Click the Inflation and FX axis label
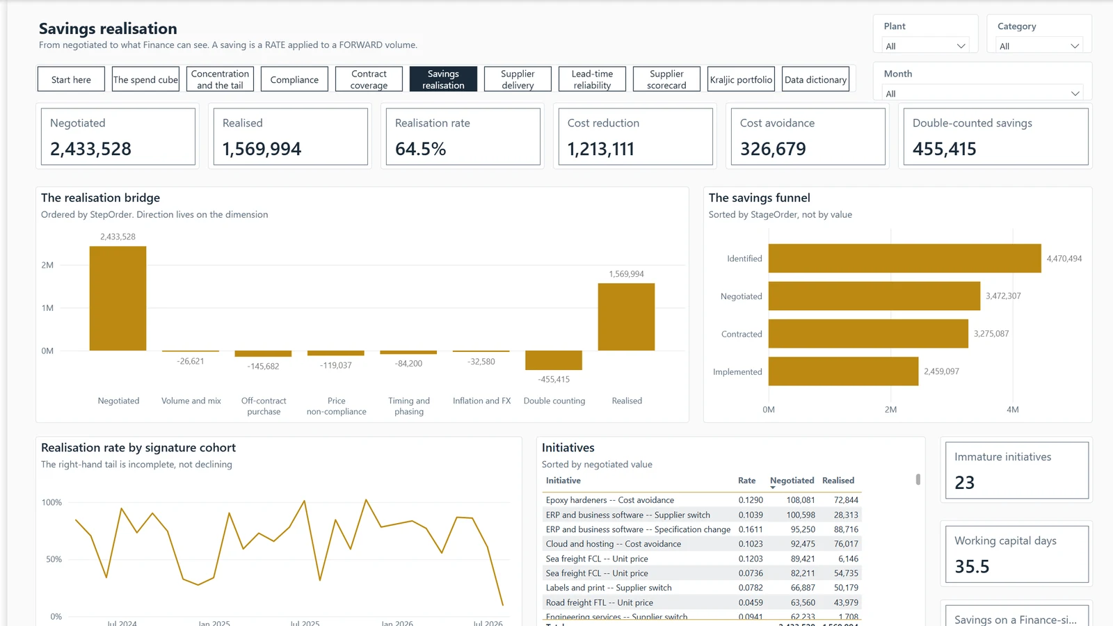The height and width of the screenshot is (626, 1113). 481,401
